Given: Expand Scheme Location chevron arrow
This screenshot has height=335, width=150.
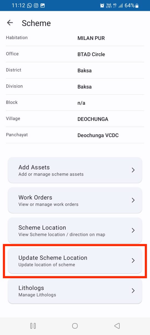Looking at the screenshot, I should point(133,230).
